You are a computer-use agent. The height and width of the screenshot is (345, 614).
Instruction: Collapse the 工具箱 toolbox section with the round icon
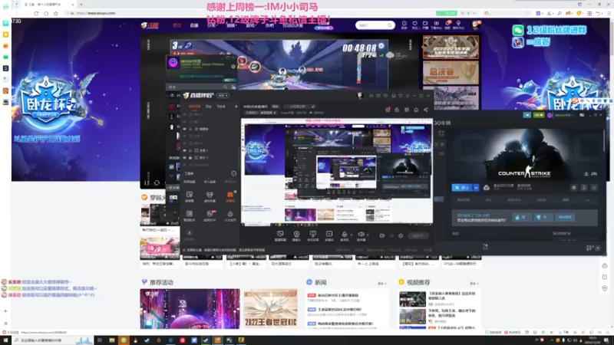(x=234, y=174)
